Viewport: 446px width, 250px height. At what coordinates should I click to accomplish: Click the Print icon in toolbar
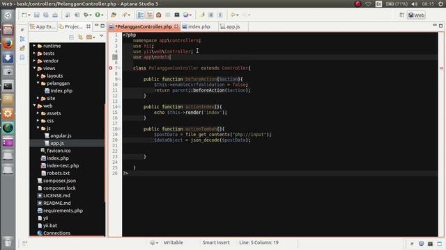point(55,15)
